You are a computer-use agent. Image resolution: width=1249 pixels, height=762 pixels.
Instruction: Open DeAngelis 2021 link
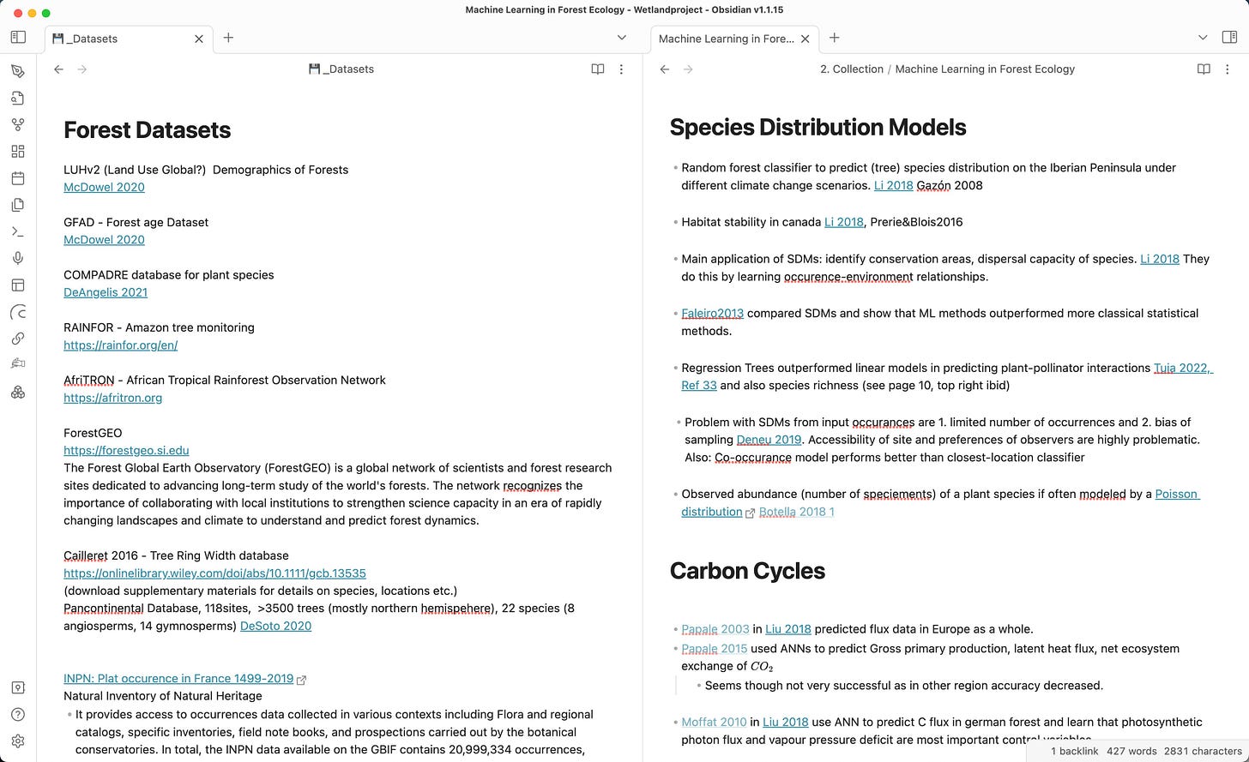[106, 292]
